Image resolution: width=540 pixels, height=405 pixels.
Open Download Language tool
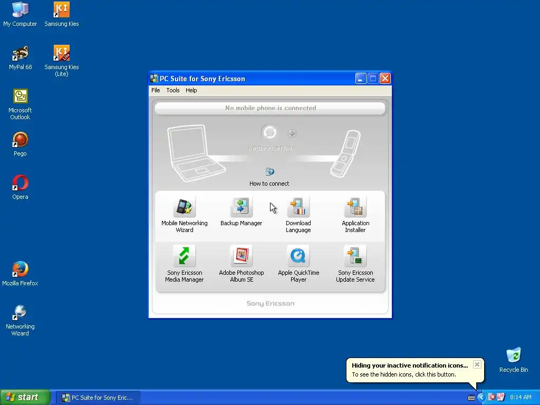298,215
